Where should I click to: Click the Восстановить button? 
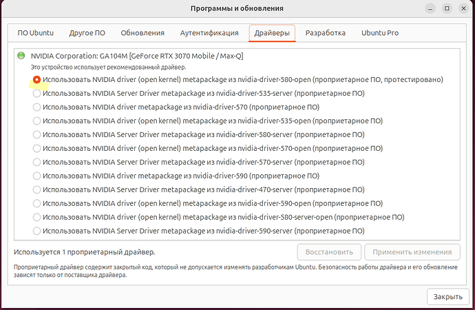tap(329, 252)
